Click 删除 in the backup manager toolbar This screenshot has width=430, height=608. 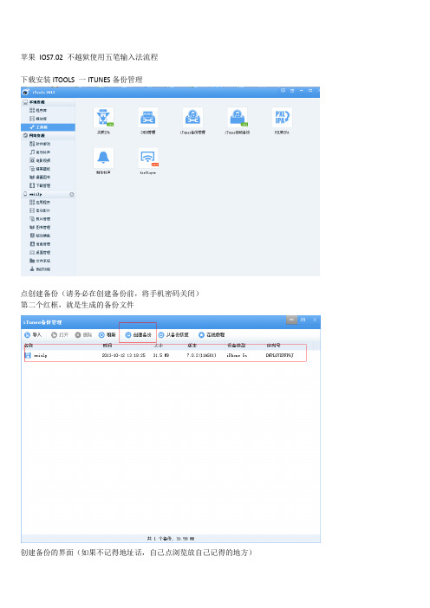(83, 334)
